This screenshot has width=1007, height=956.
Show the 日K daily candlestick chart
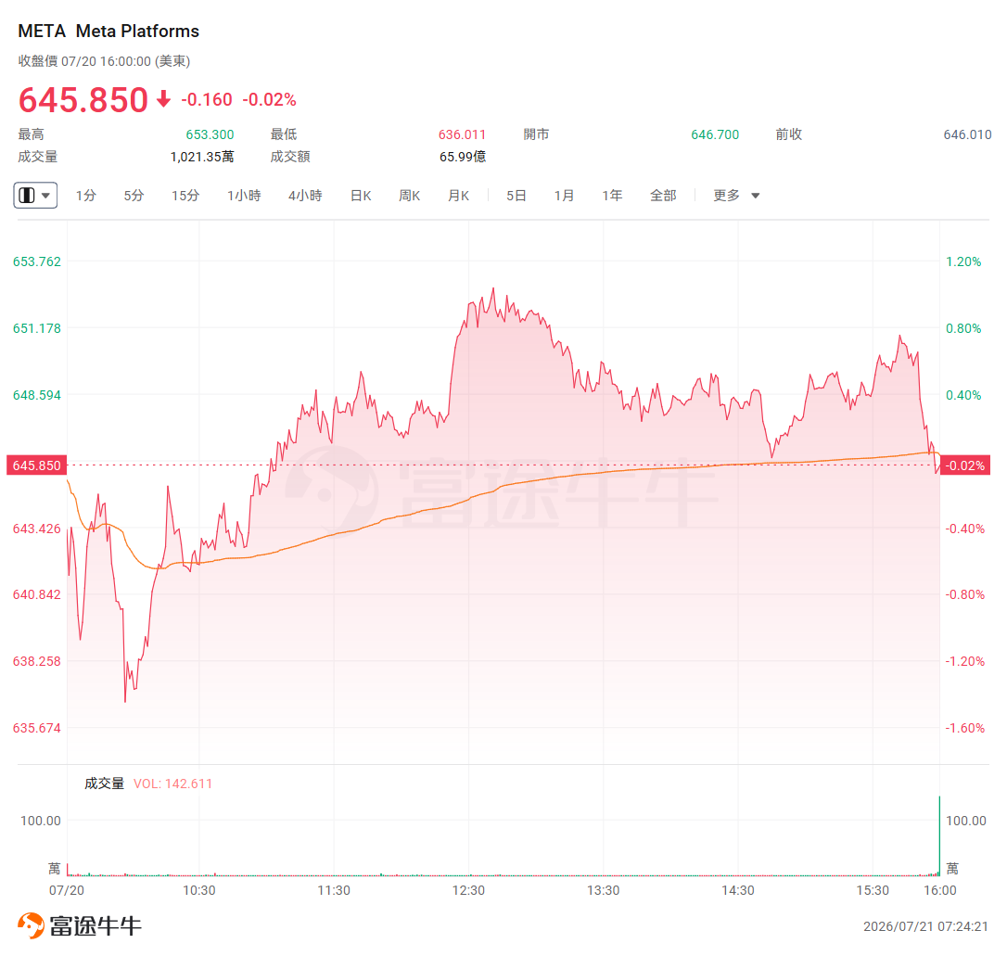pos(361,195)
